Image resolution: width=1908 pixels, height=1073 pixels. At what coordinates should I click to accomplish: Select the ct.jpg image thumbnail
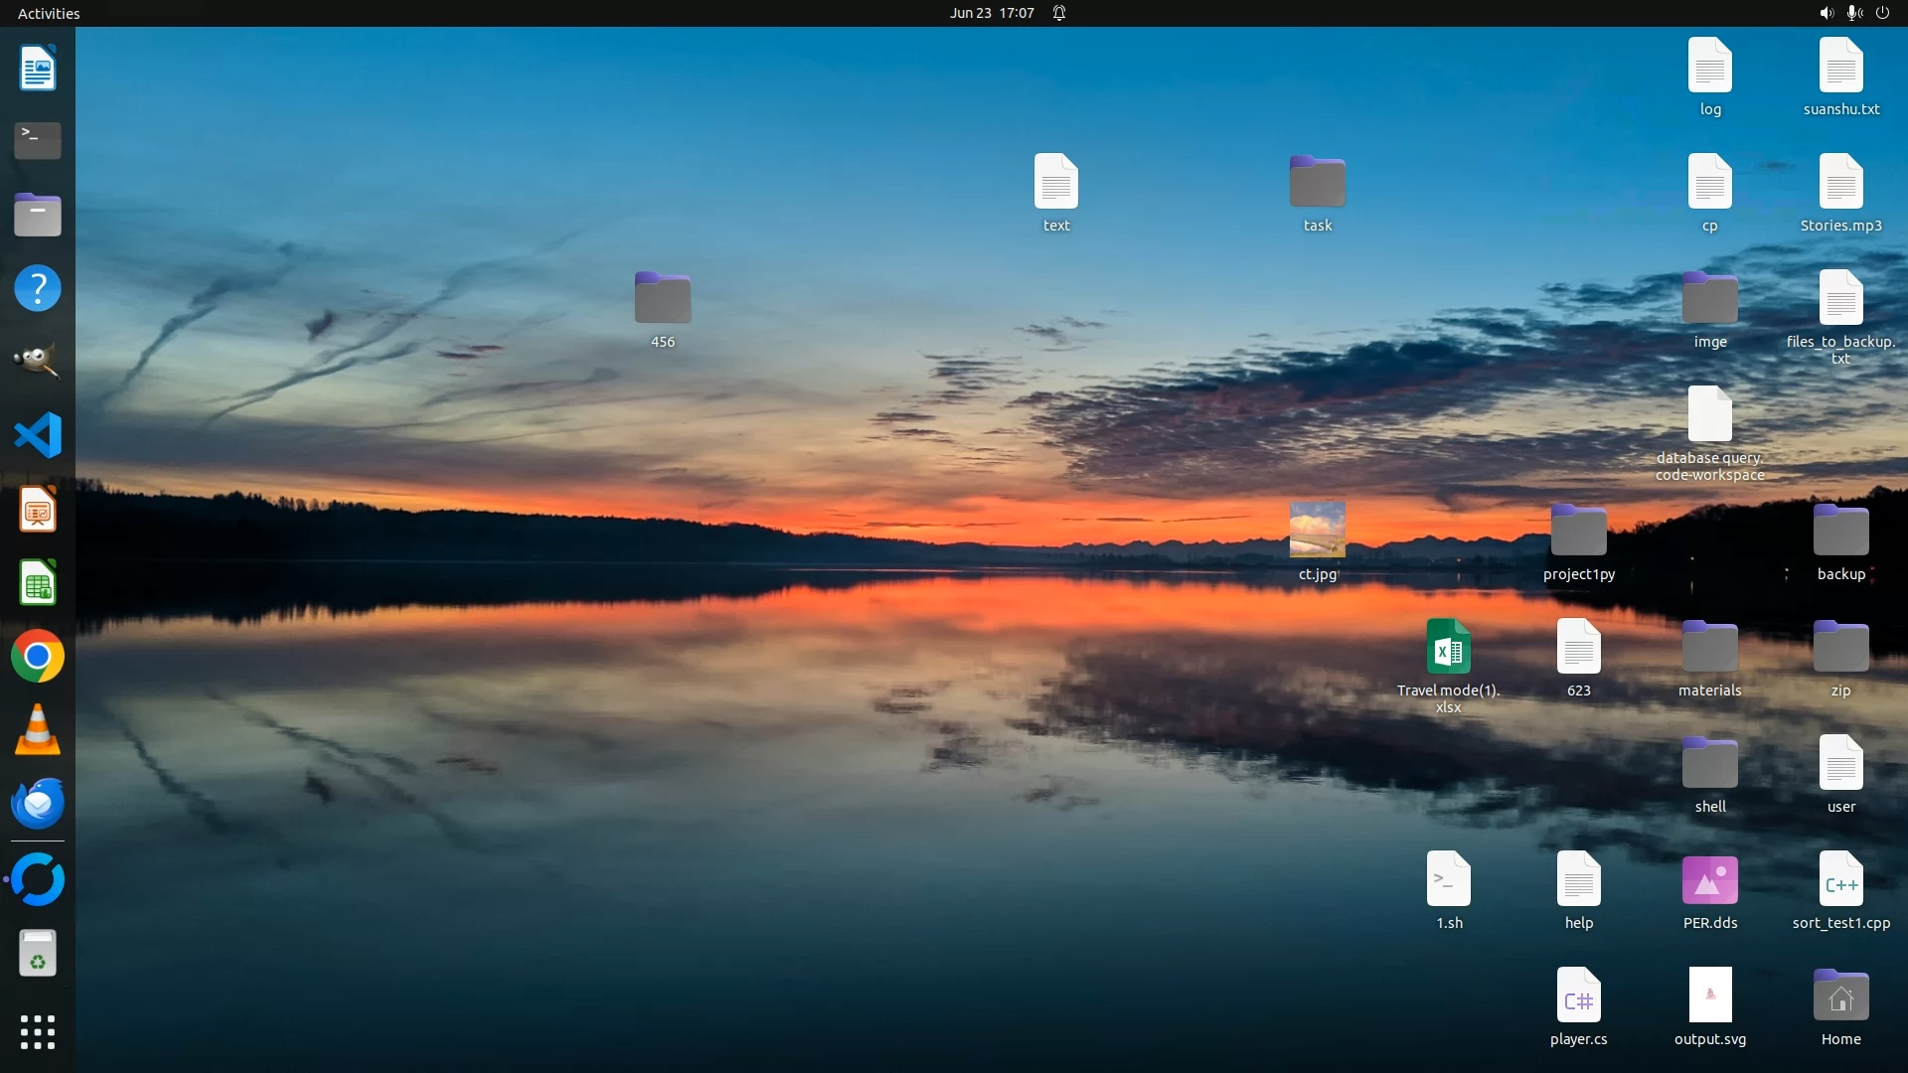pyautogui.click(x=1317, y=530)
